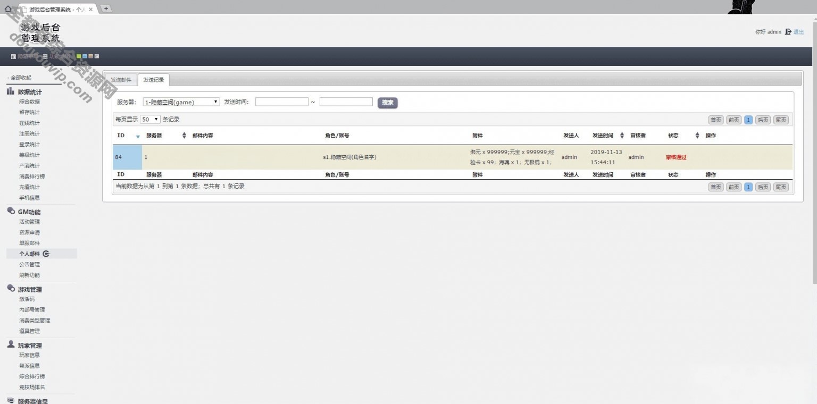This screenshot has width=817, height=404.
Task: Click the loading icon beside 个人邮件
Action: tap(46, 254)
